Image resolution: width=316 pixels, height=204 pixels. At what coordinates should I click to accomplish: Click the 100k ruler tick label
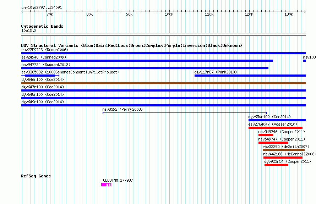169,15
